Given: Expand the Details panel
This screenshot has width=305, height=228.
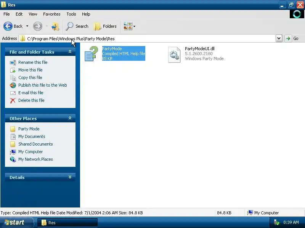Looking at the screenshot, I should [70, 177].
